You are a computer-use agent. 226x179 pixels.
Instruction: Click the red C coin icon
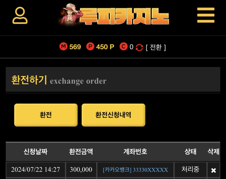point(123,47)
